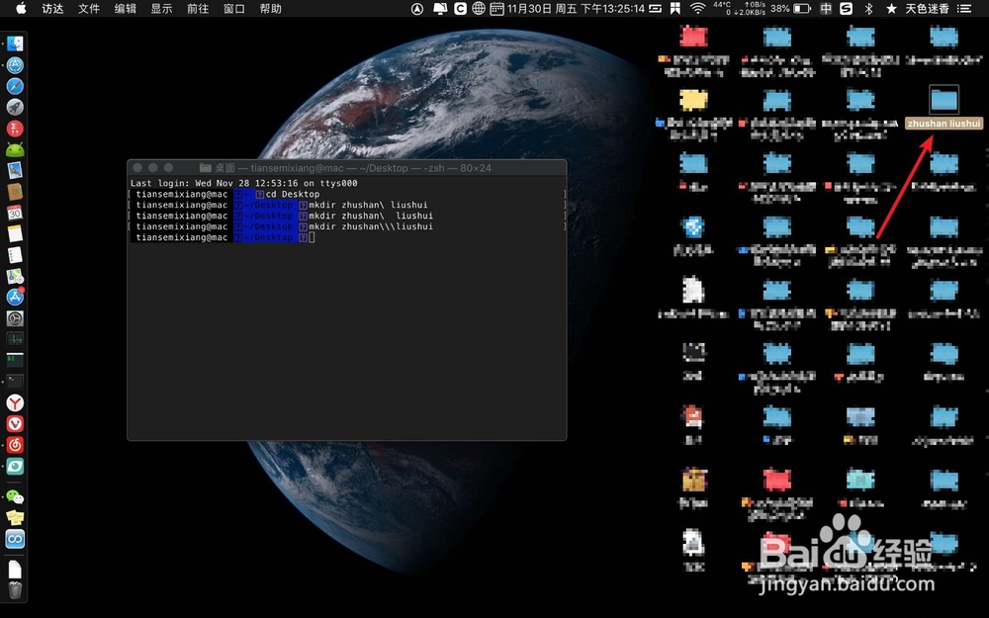This screenshot has width=989, height=618.
Task: Select the zhushan liushui folder on desktop
Action: tap(944, 107)
